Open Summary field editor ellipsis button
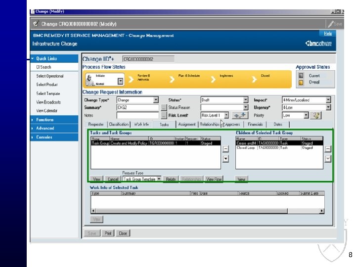Image resolution: width=356 pixels, height=267 pixels. point(164,107)
